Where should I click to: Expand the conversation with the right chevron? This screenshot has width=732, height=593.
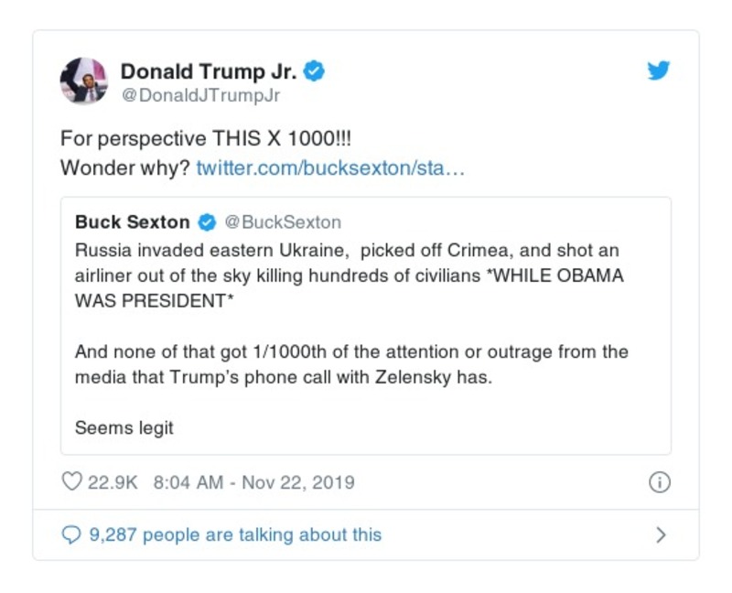(661, 535)
